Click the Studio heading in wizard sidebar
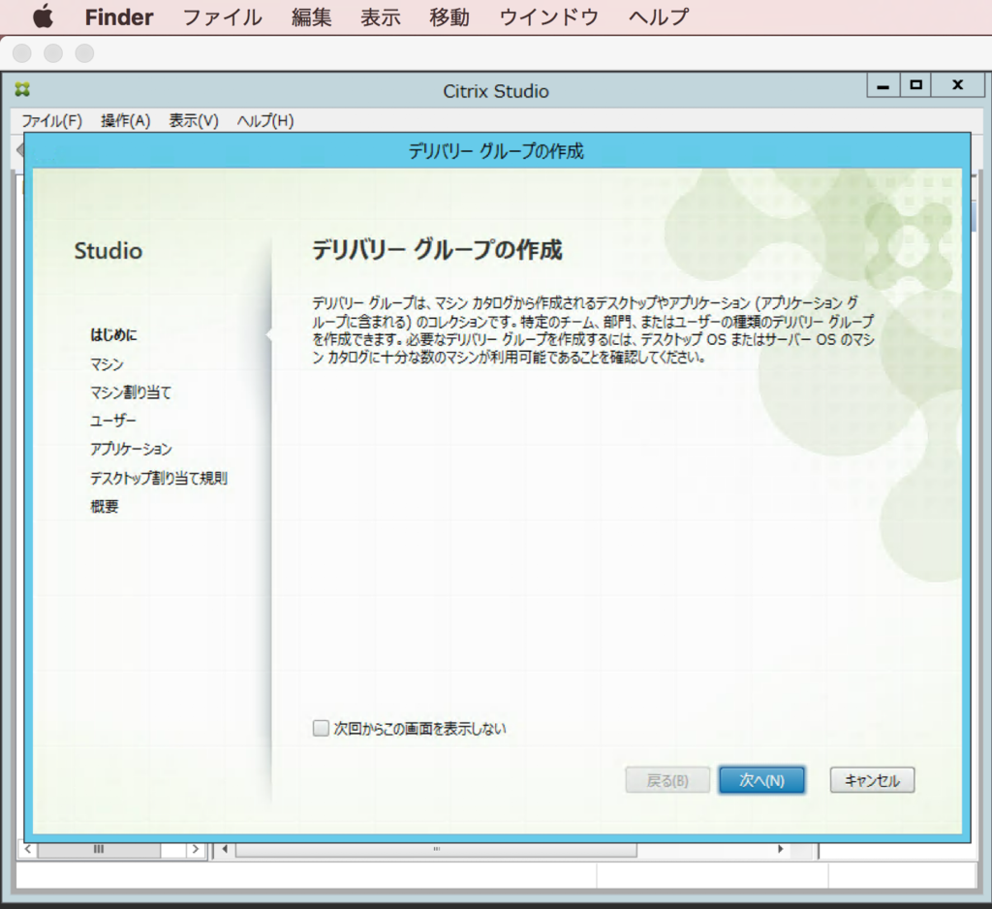This screenshot has width=992, height=909. coord(108,251)
